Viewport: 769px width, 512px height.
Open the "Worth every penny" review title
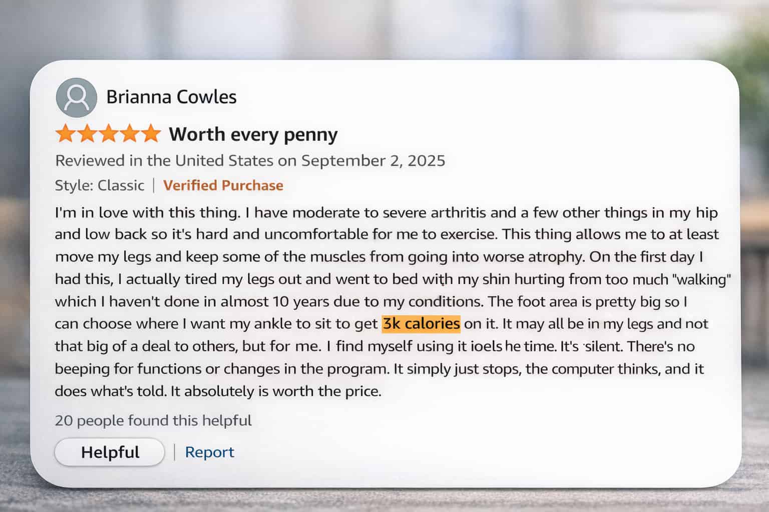(x=253, y=134)
